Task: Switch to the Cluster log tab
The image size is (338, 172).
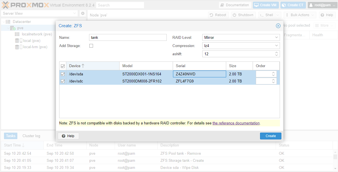Action: click(x=31, y=136)
